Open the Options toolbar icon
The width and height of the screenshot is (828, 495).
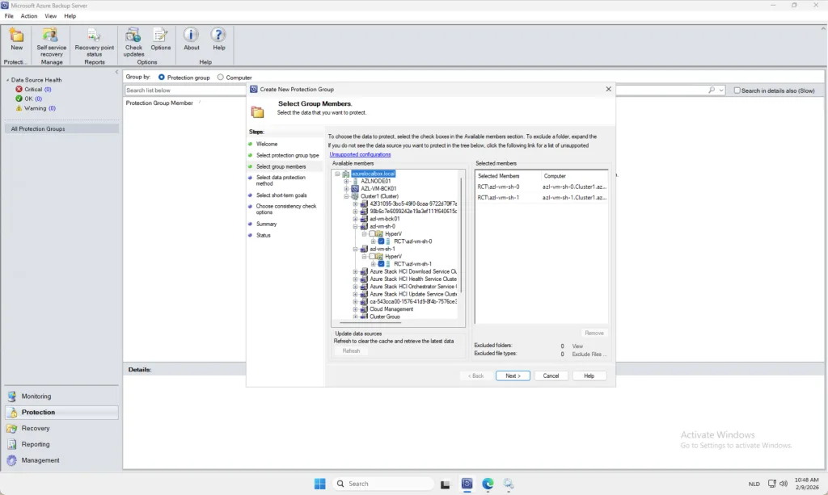pyautogui.click(x=161, y=35)
